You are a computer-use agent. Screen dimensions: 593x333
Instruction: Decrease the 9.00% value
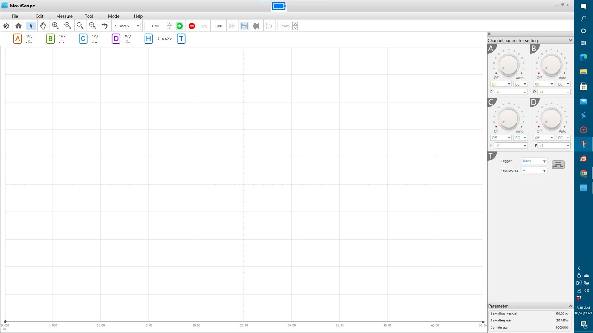[x=295, y=28]
